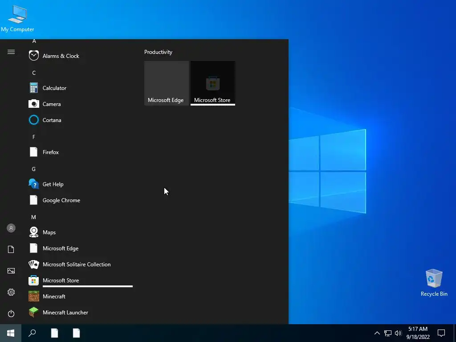Expand the Start menu hamburger button
The height and width of the screenshot is (342, 456).
click(x=11, y=52)
